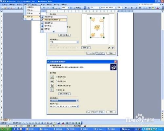Image resolution: width=164 pixels, height=131 pixels.
Task: Apply text highlight color
Action: point(153,8)
